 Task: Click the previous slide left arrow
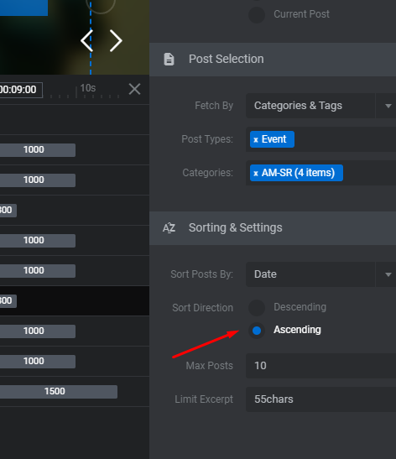tap(86, 40)
